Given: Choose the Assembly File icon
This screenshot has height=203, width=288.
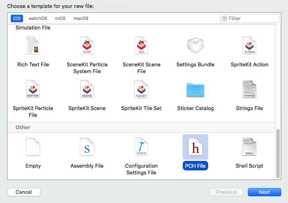Looking at the screenshot, I should tap(87, 147).
